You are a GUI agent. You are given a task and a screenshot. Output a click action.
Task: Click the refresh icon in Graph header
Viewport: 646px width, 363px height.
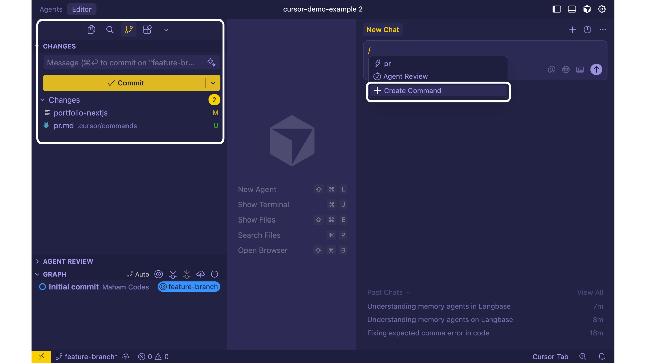tap(214, 274)
